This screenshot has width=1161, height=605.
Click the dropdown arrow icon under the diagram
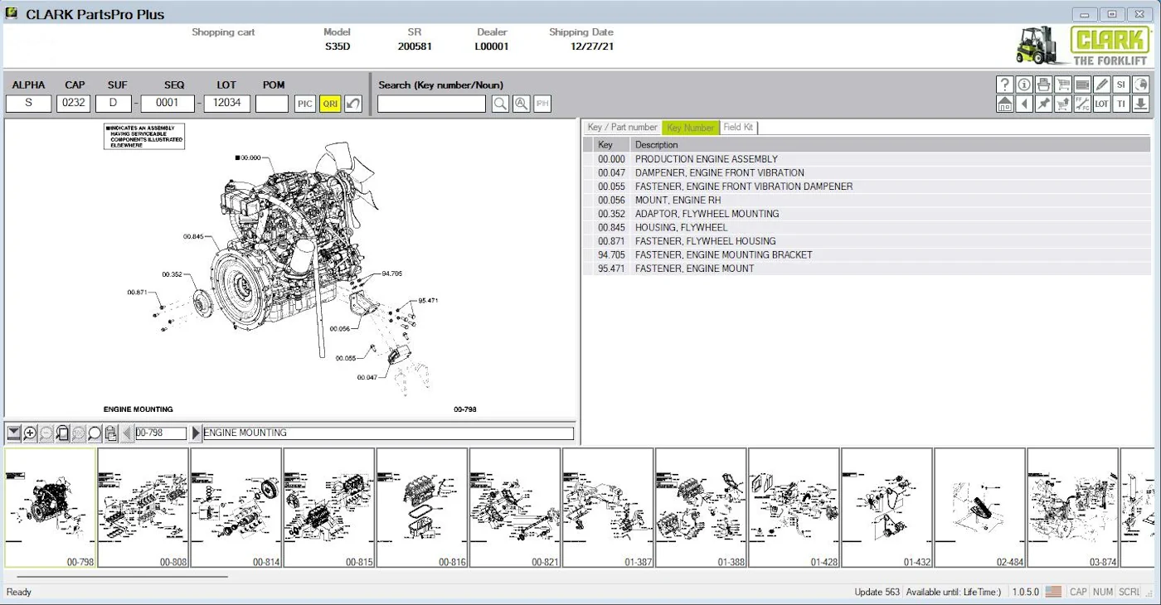click(x=14, y=433)
